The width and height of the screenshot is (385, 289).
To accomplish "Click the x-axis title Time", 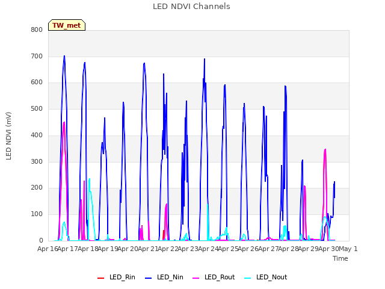I will coord(340,258).
